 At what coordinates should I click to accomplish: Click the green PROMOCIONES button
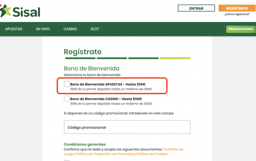[241, 29]
